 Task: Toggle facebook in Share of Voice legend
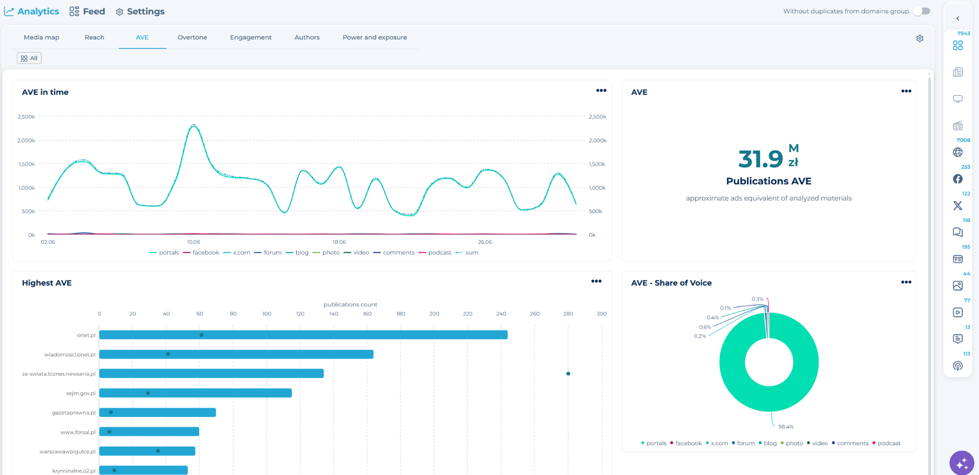click(x=686, y=443)
